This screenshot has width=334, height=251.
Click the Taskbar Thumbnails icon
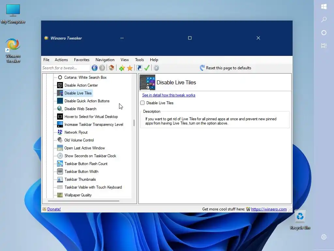tap(60, 179)
